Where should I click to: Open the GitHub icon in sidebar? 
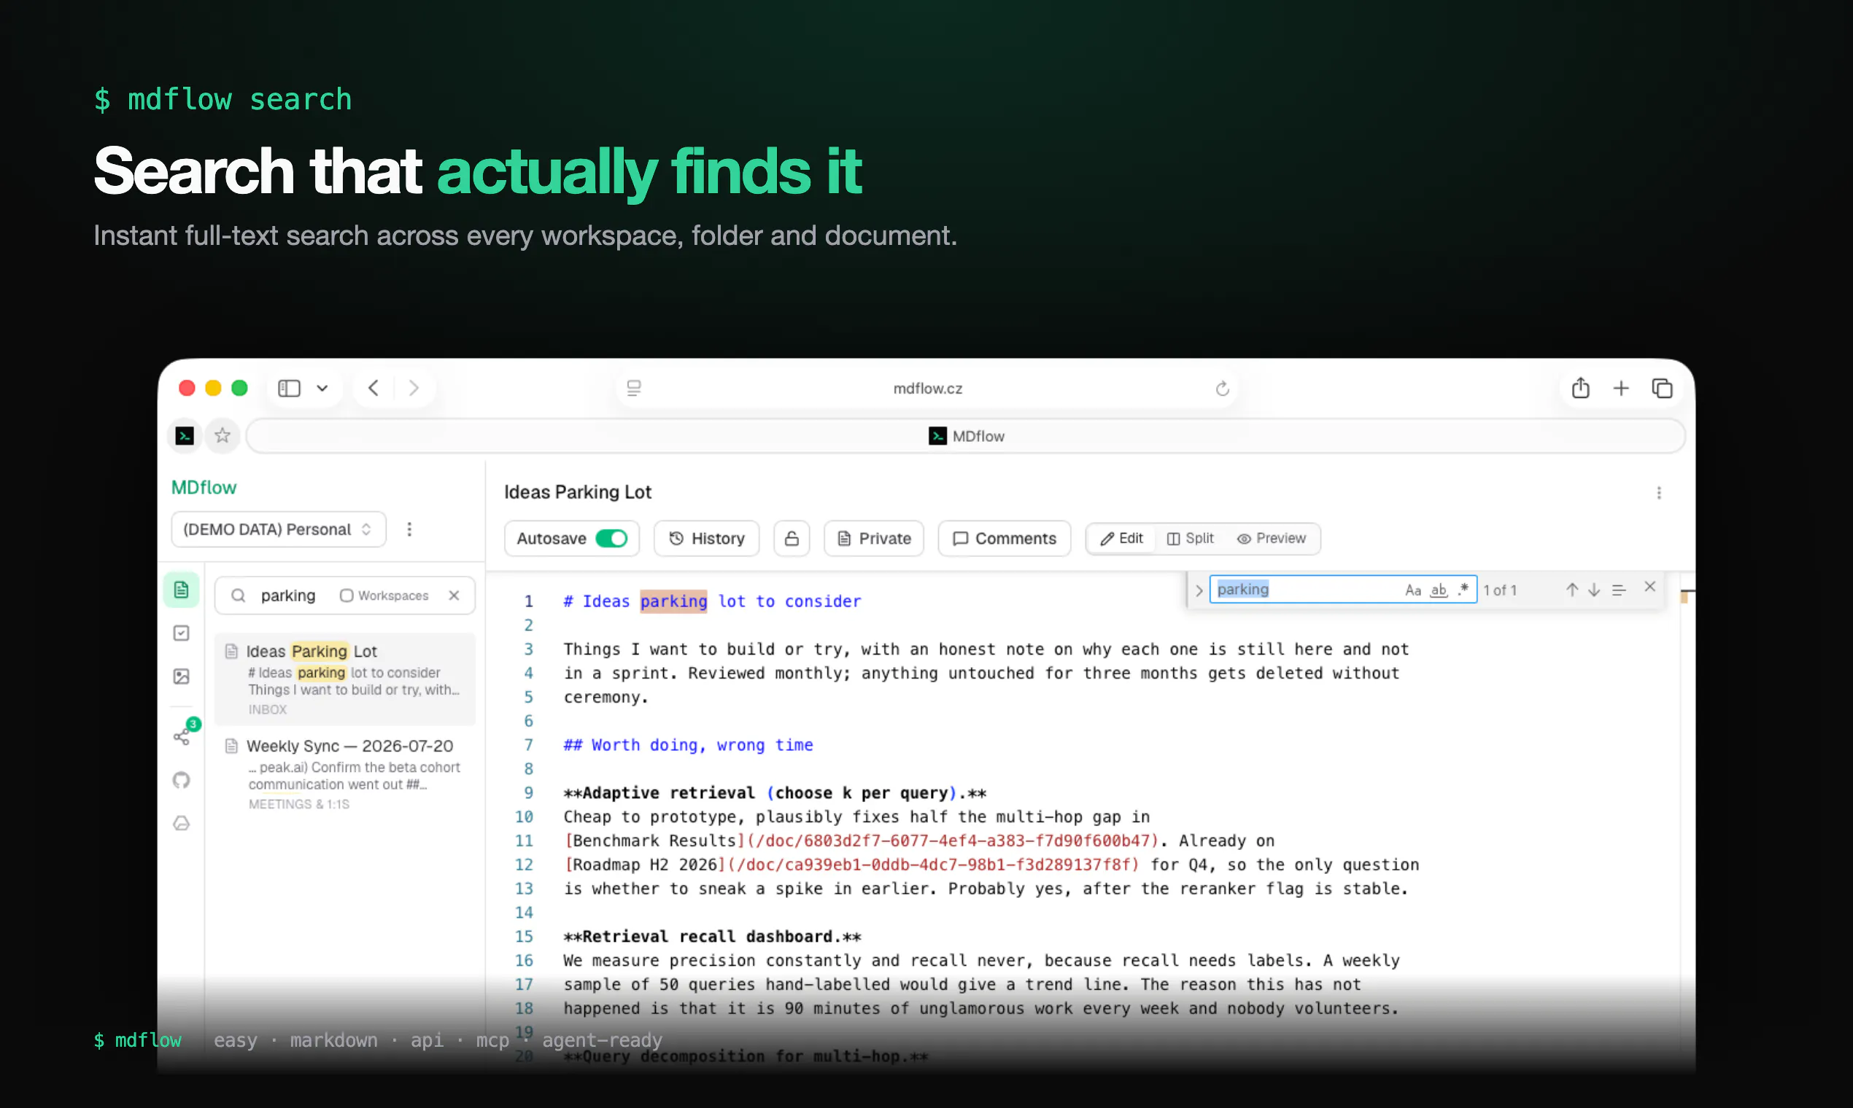click(x=181, y=780)
